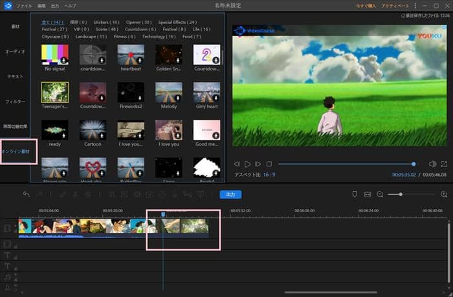The height and width of the screenshot is (297, 453).
Task: Download the Good me... material
Action: pos(215,135)
